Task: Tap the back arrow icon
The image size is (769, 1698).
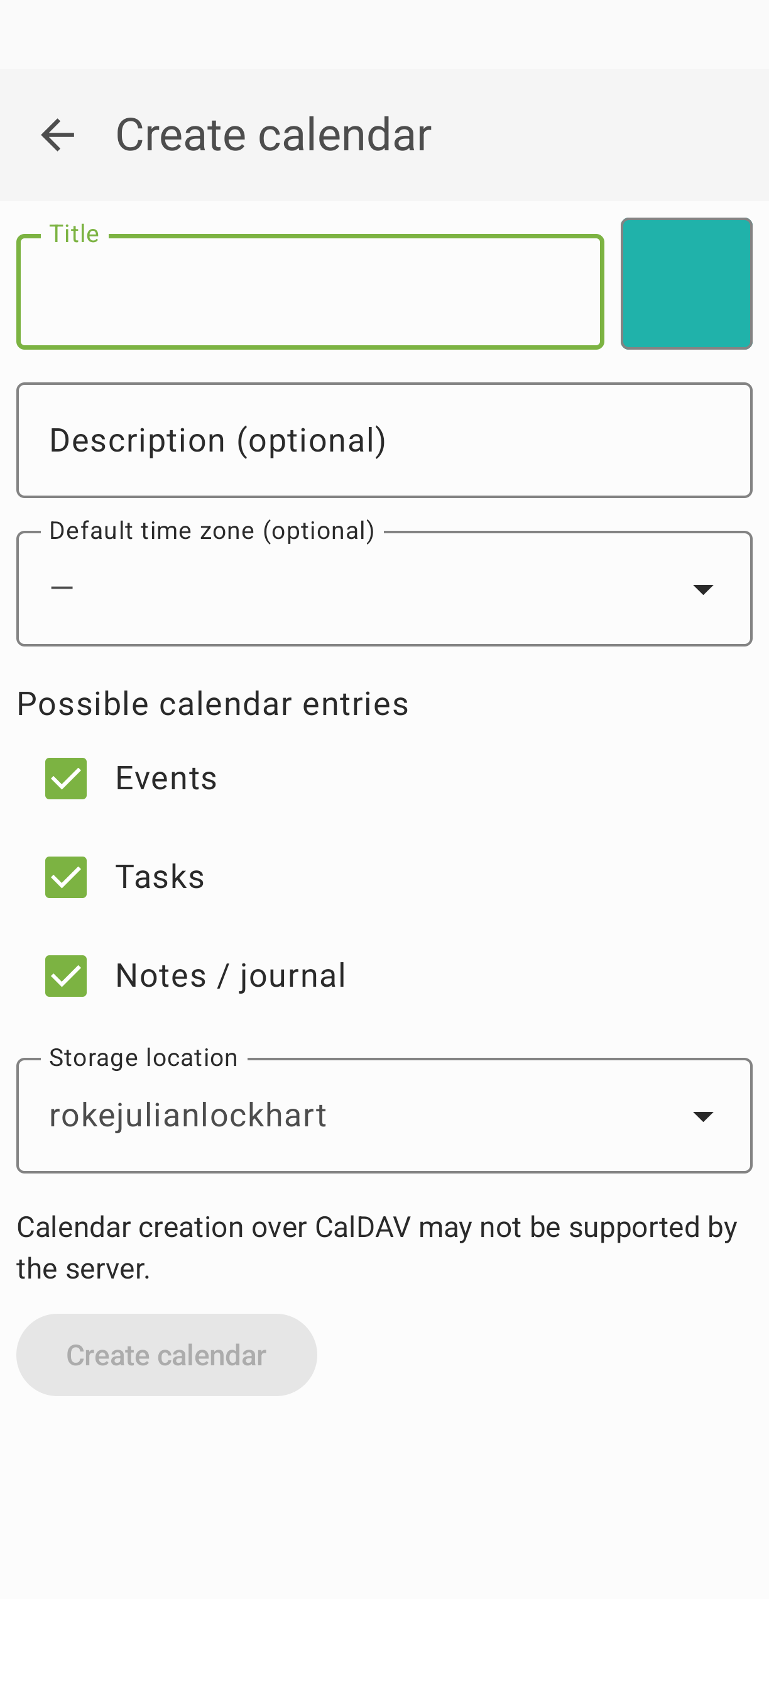Action: (x=57, y=135)
